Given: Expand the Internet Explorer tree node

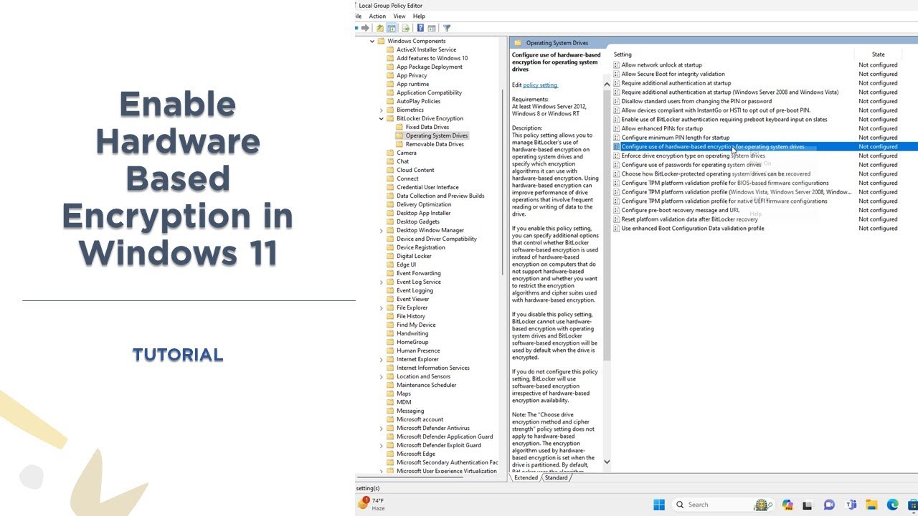Looking at the screenshot, I should click(382, 359).
